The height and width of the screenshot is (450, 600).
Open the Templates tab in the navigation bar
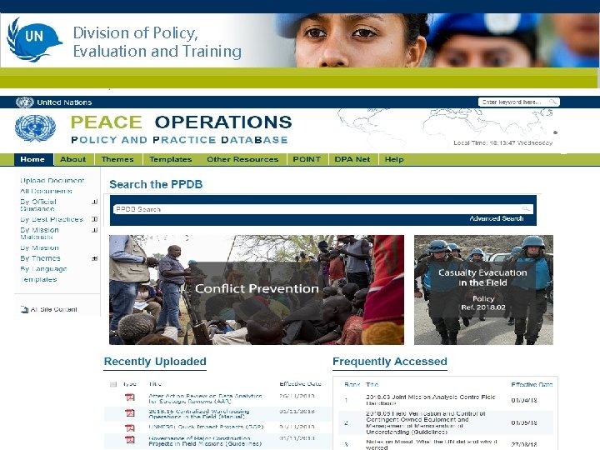tap(170, 159)
